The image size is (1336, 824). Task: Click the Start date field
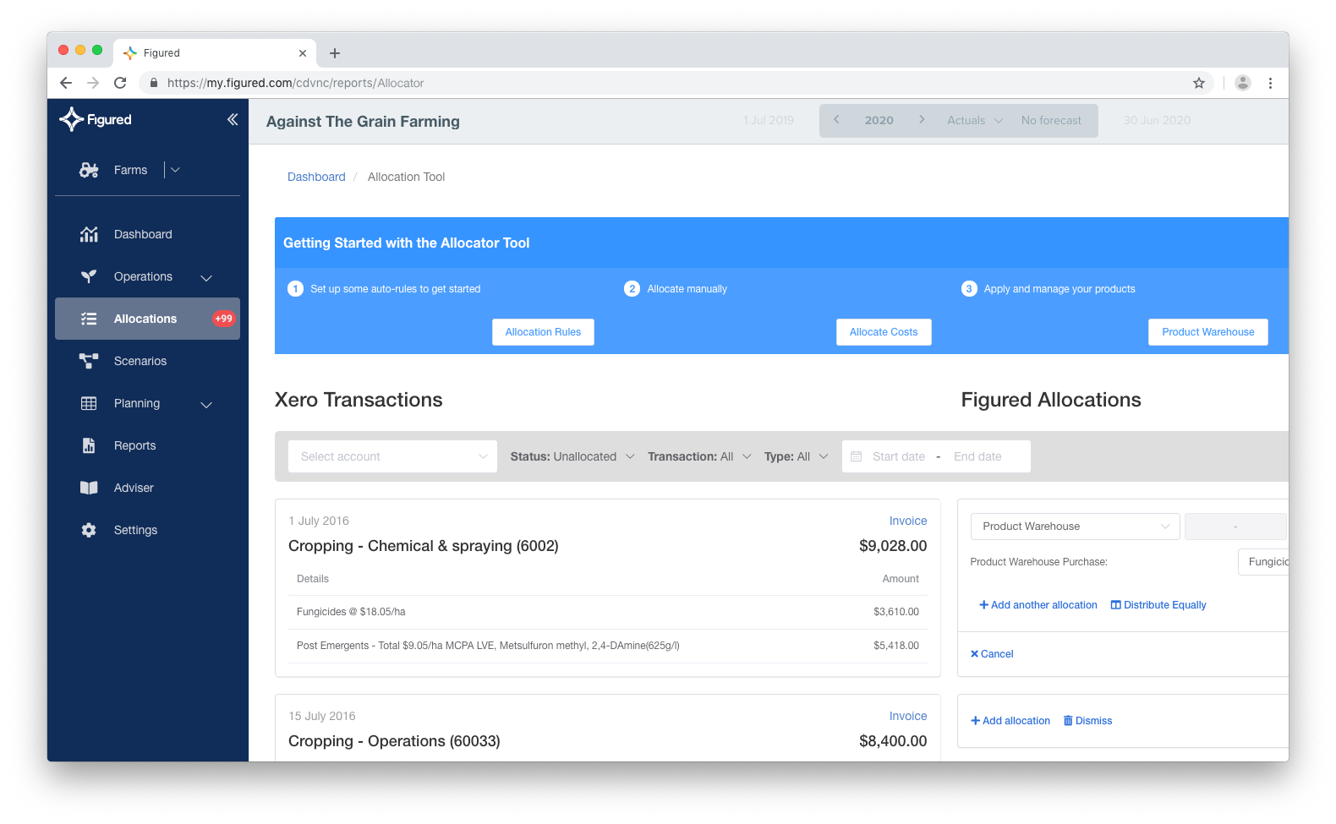899,456
